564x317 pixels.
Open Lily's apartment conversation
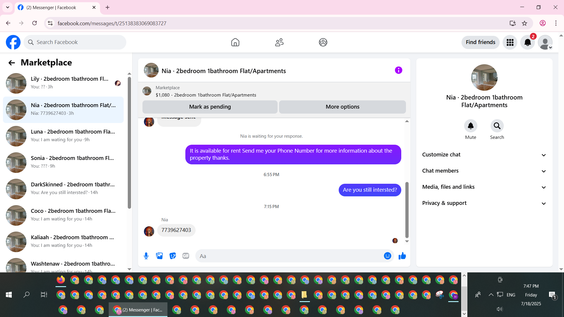[63, 83]
